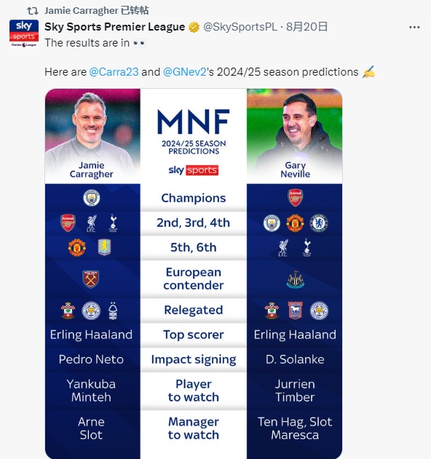Click Gary Neville's photo

[294, 136]
